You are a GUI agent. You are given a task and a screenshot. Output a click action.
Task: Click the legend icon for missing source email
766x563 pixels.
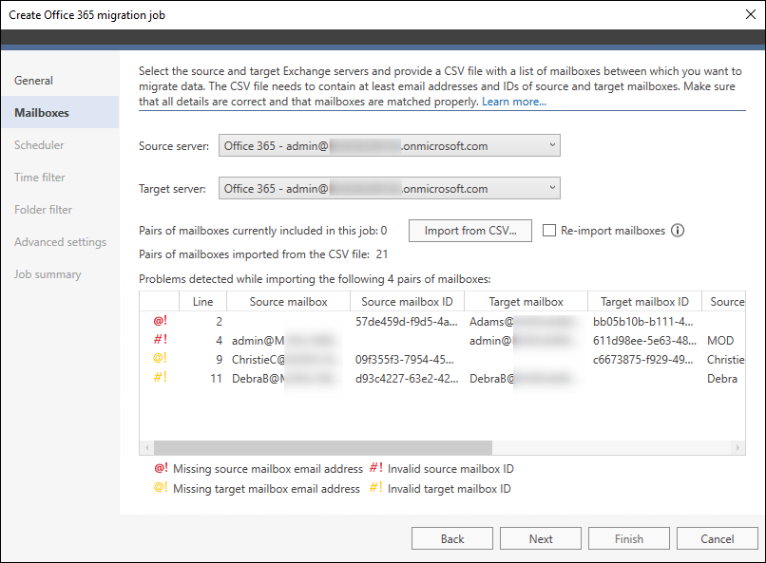point(162,468)
